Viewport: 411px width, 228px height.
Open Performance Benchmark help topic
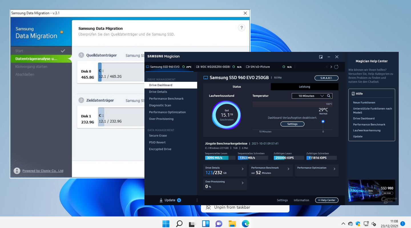pyautogui.click(x=369, y=125)
